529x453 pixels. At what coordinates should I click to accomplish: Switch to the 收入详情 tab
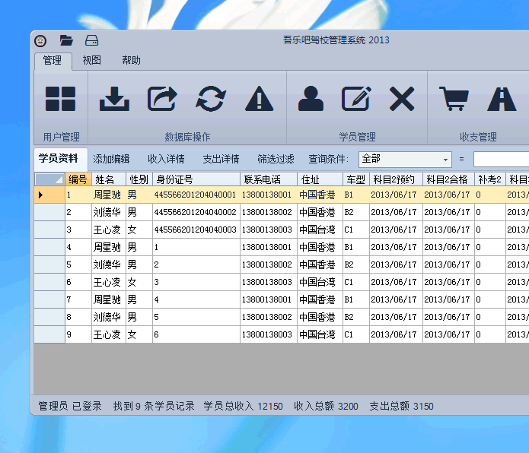[x=166, y=159]
